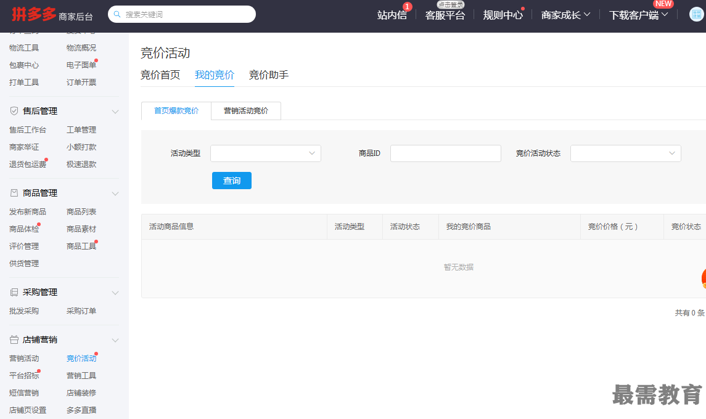This screenshot has height=419, width=706.
Task: Open 店铺页设置 in sidebar
Action: (28, 410)
